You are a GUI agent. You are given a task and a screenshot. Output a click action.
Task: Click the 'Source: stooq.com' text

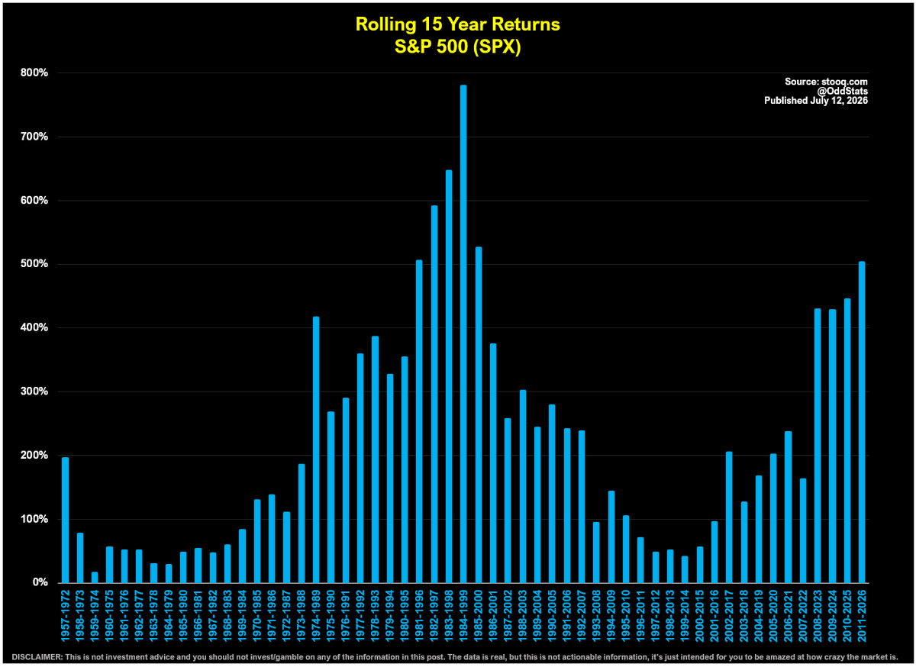point(826,82)
